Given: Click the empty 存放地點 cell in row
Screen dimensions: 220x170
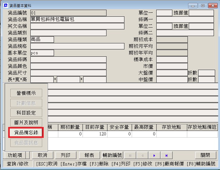Looking at the screenshot, I should 171,134.
